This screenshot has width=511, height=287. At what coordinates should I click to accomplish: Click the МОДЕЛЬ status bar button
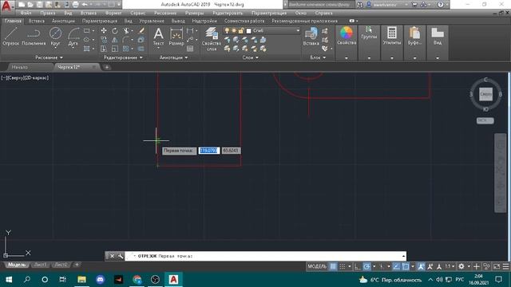[317, 266]
